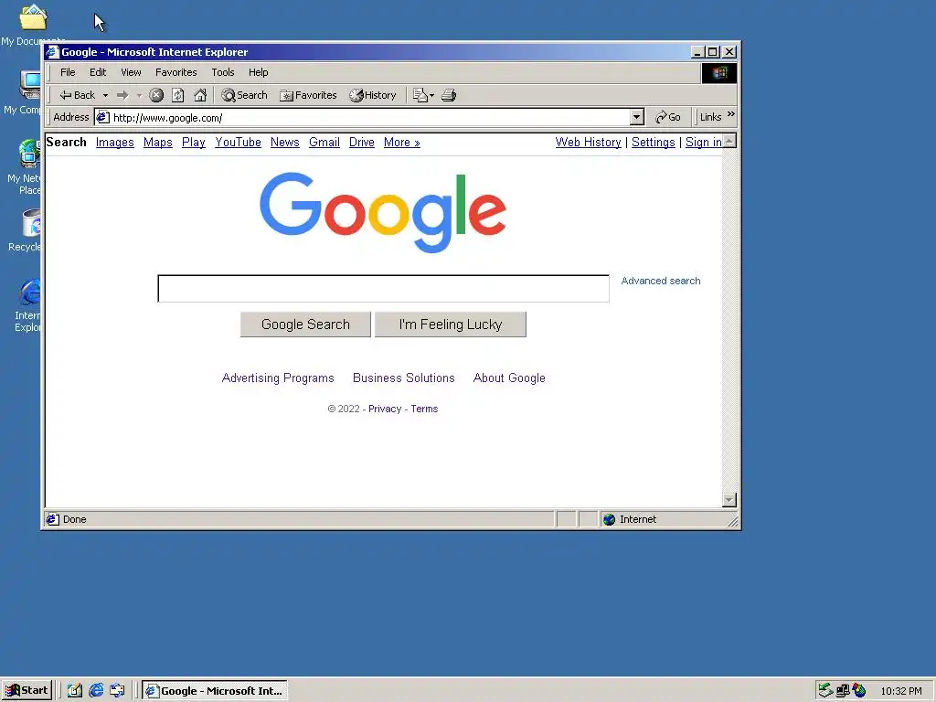Select the Recycle Bin desktop icon
This screenshot has width=936, height=702.
pos(32,223)
